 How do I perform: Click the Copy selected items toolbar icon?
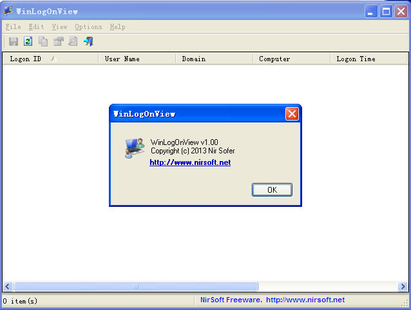point(43,41)
